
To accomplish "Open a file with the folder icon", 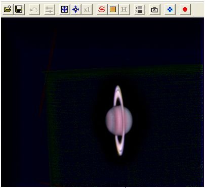I will pos(8,9).
